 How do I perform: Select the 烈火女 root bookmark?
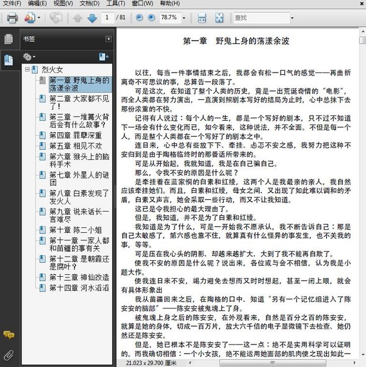click(x=52, y=69)
